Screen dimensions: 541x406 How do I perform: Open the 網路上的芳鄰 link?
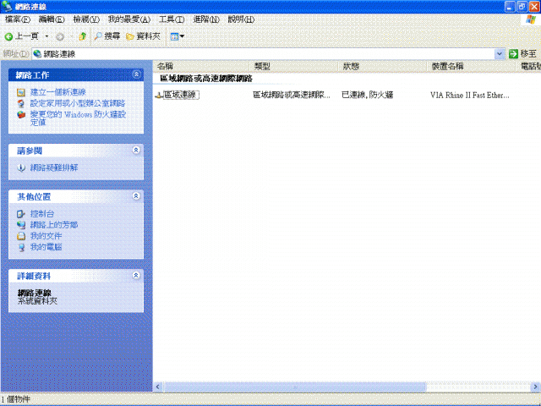click(54, 225)
